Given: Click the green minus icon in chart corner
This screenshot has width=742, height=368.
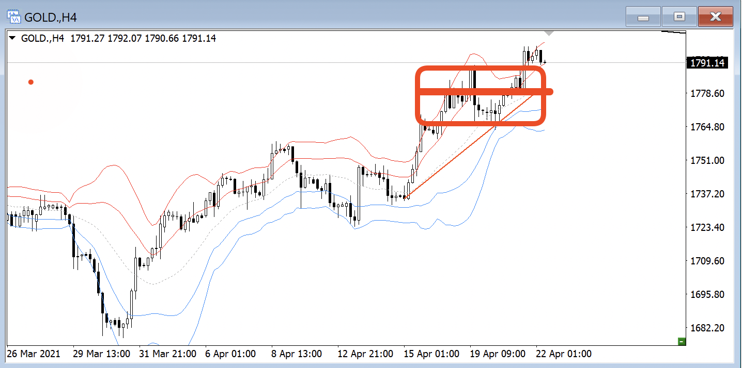Looking at the screenshot, I should 682,341.
